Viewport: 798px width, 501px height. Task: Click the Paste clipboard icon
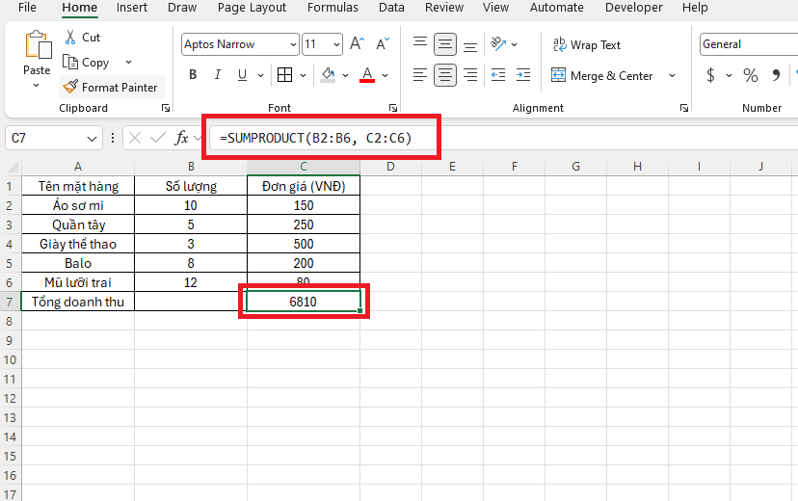coord(38,44)
